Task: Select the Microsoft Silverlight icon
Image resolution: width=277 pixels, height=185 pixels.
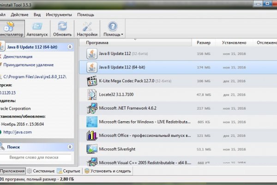Action: (x=92, y=149)
